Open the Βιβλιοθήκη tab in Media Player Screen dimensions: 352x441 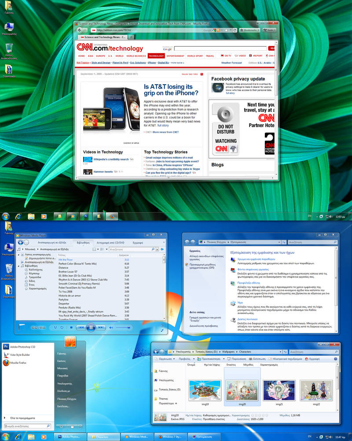[83, 243]
